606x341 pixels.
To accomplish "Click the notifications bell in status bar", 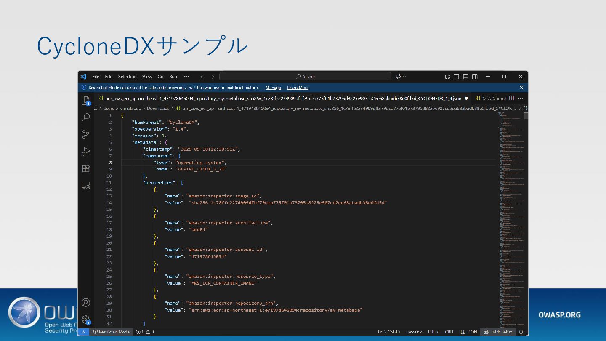I will point(521,332).
